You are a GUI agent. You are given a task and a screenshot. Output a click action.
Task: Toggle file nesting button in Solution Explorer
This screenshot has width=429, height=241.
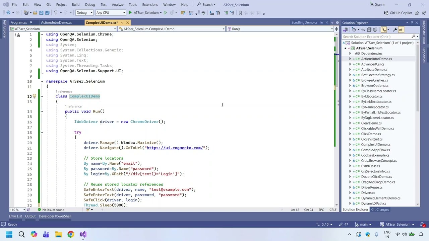tap(384, 29)
